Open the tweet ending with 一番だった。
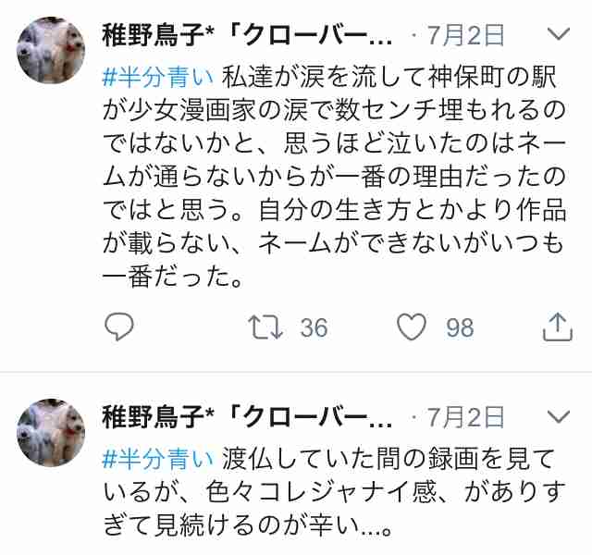 [334, 177]
